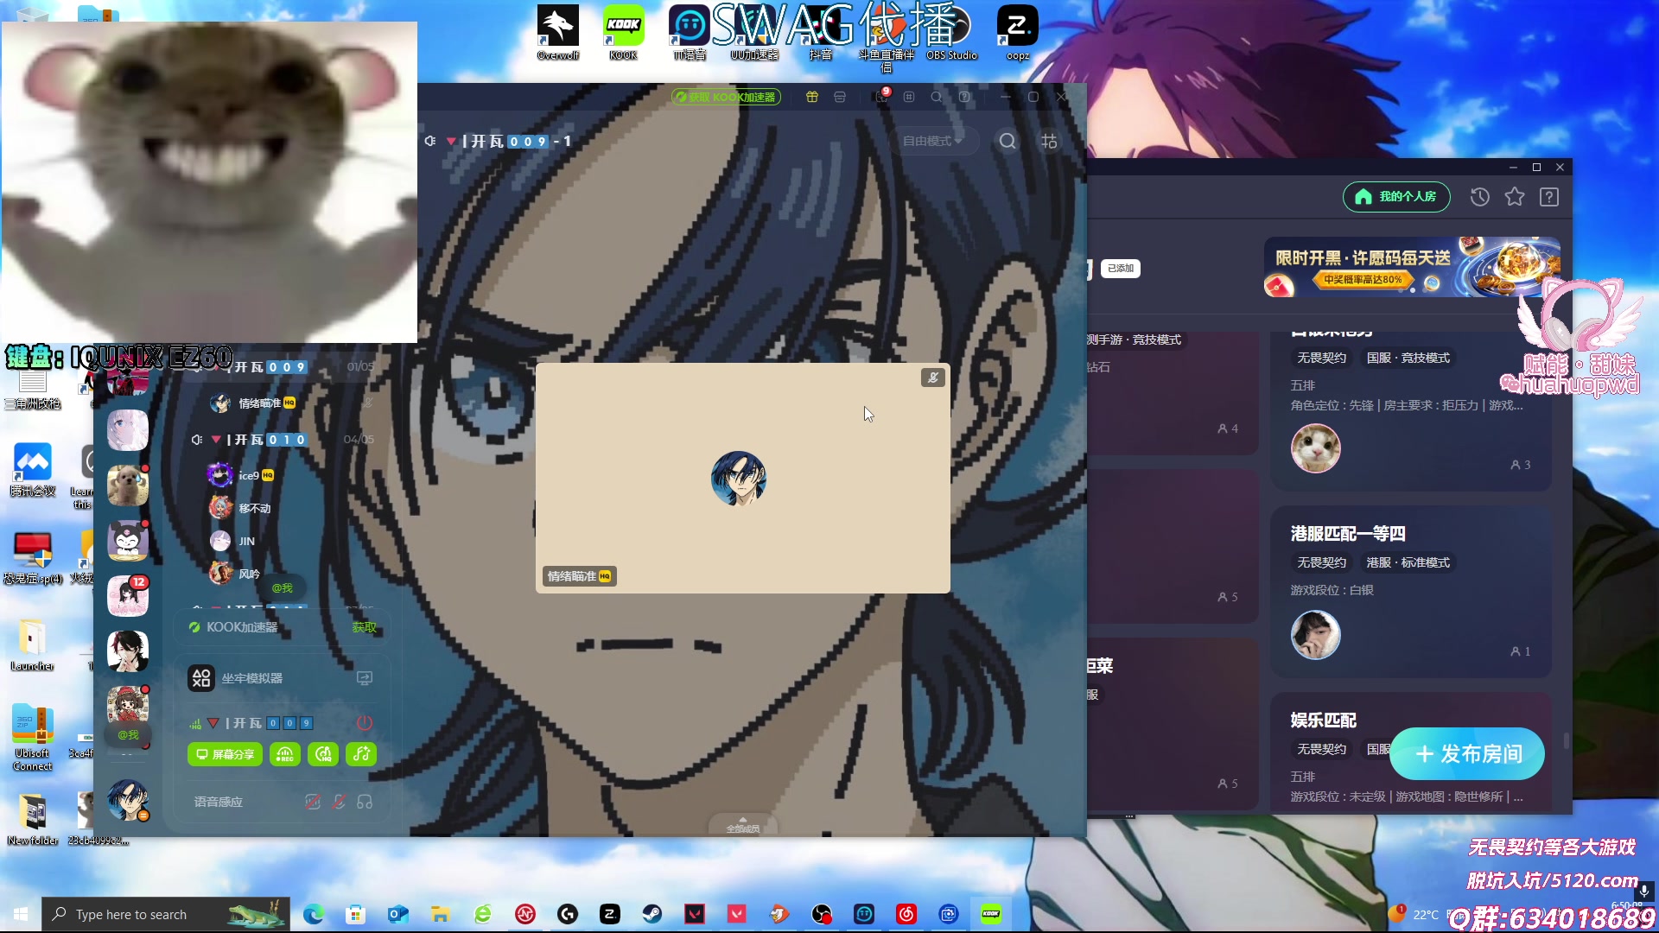Viewport: 1659px width, 933px height.
Task: Open the 娱乐匹配 room card
Action: [x=1410, y=752]
